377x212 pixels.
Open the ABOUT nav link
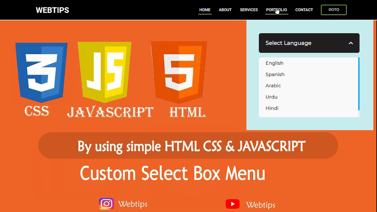tap(225, 10)
